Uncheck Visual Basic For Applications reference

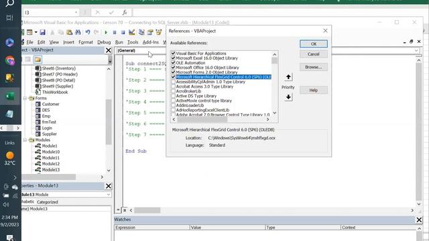click(173, 54)
